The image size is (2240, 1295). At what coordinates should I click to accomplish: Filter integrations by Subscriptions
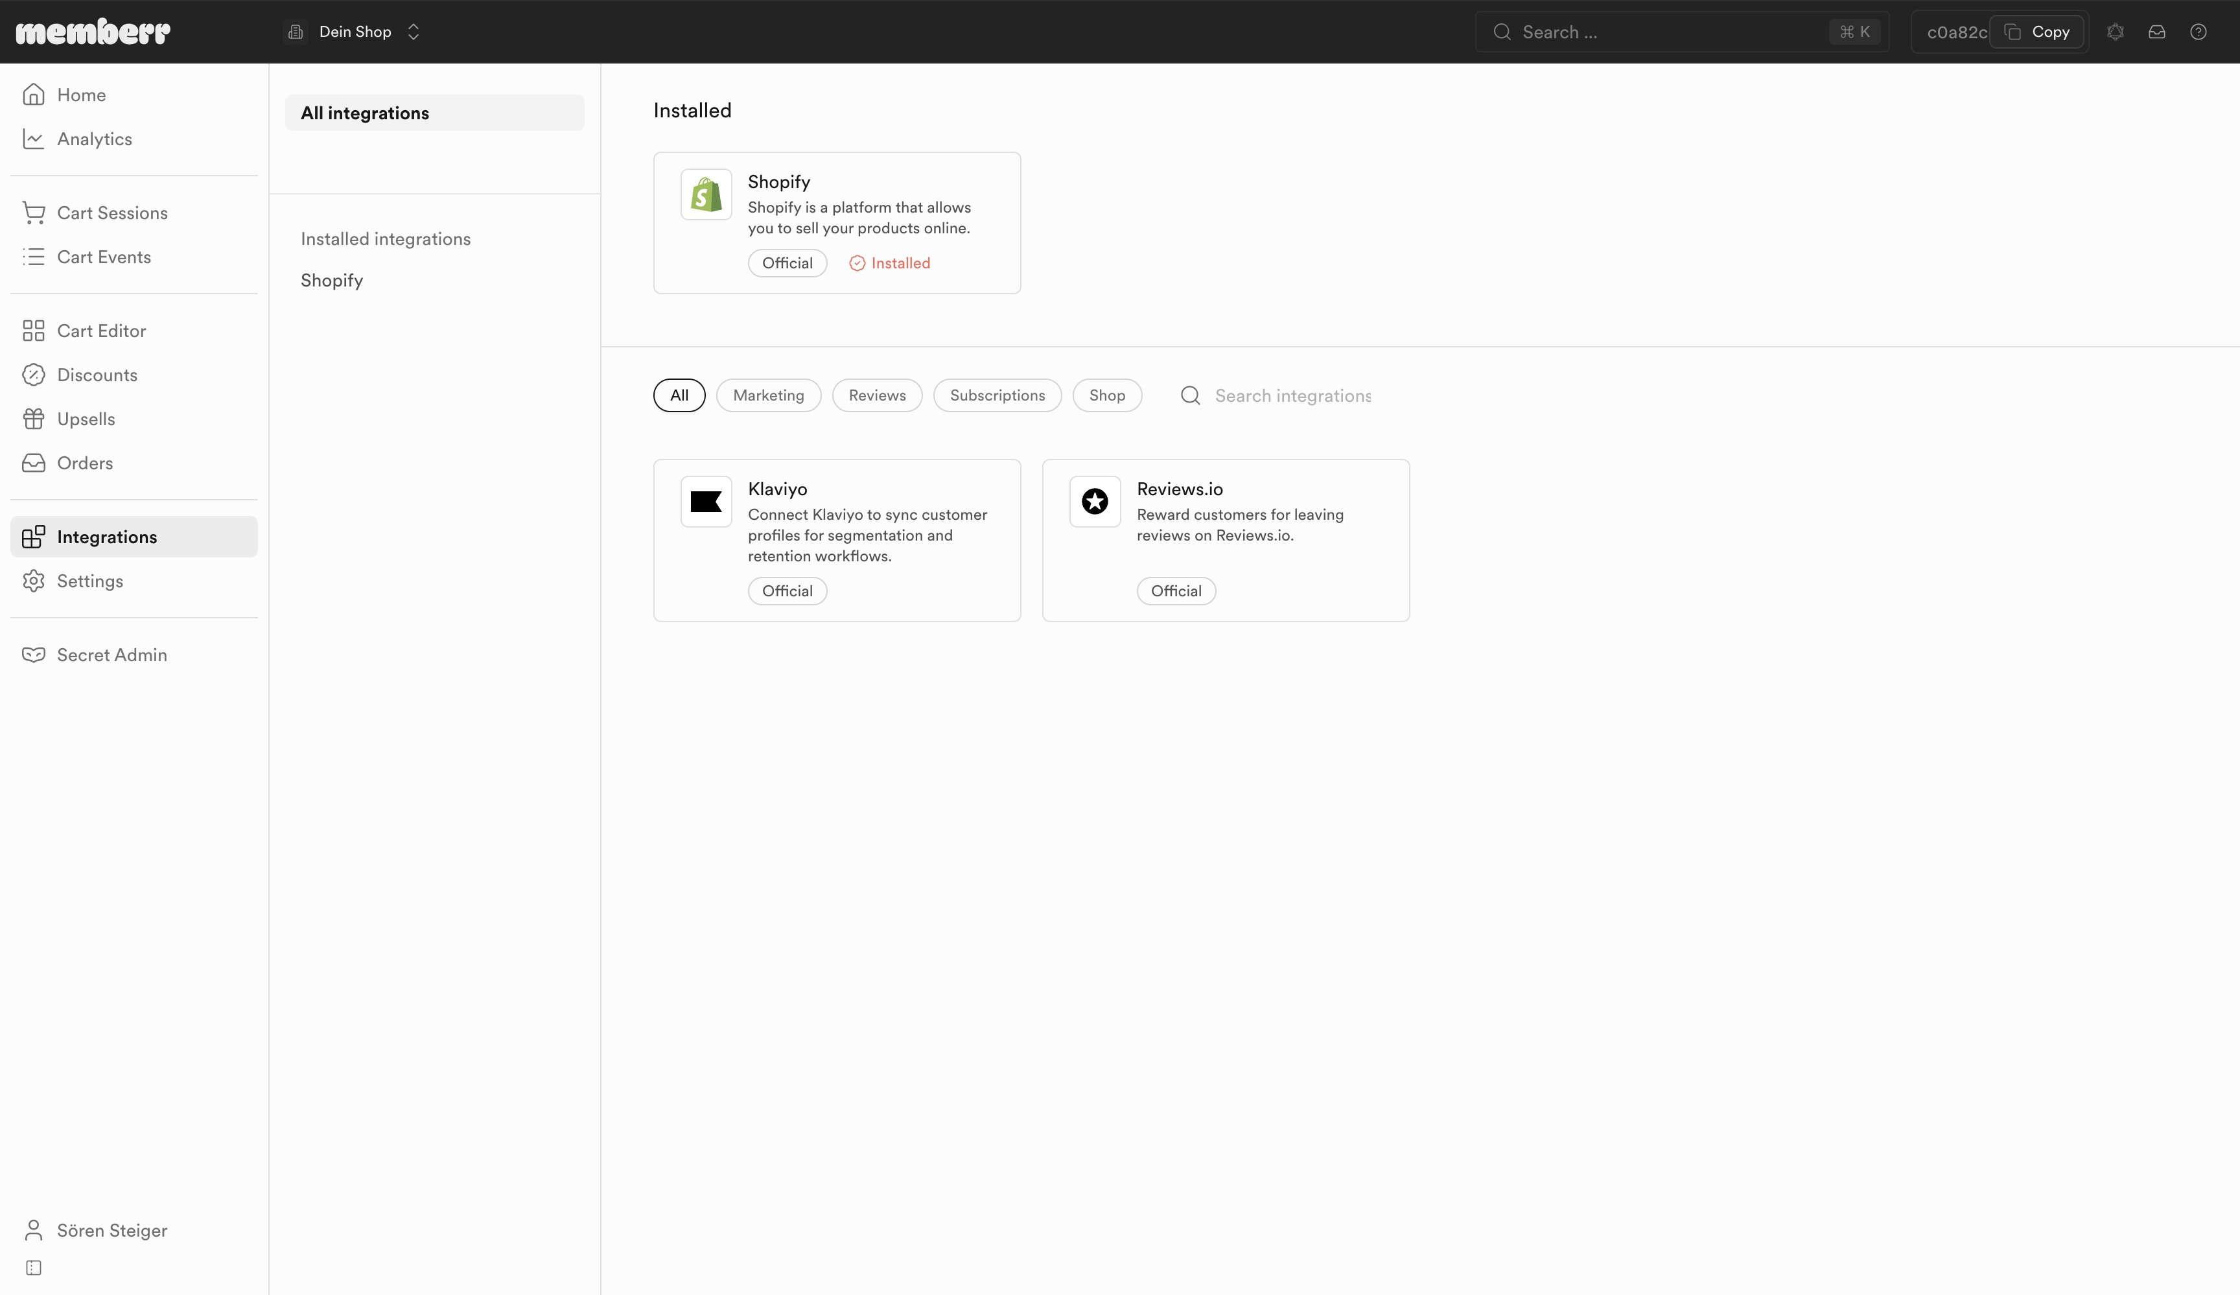pyautogui.click(x=997, y=395)
